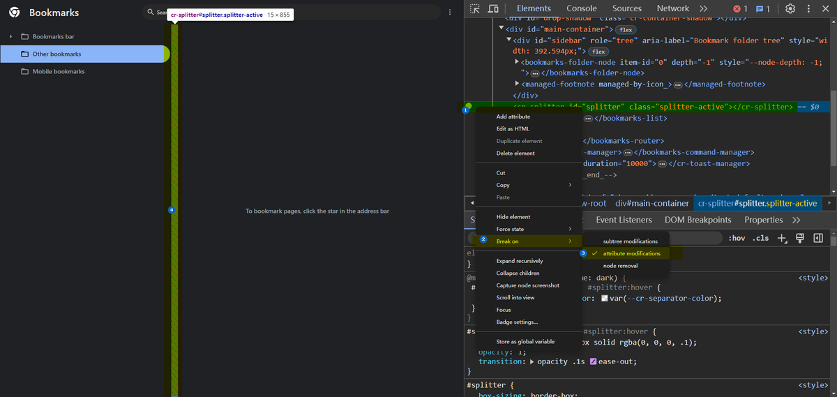Click the new style rule plus icon

coord(783,238)
